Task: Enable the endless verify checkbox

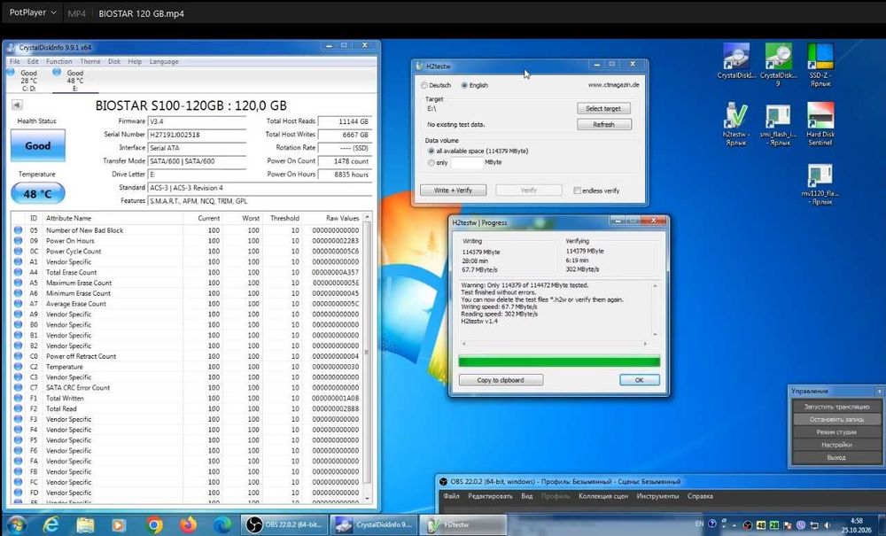Action: (577, 190)
